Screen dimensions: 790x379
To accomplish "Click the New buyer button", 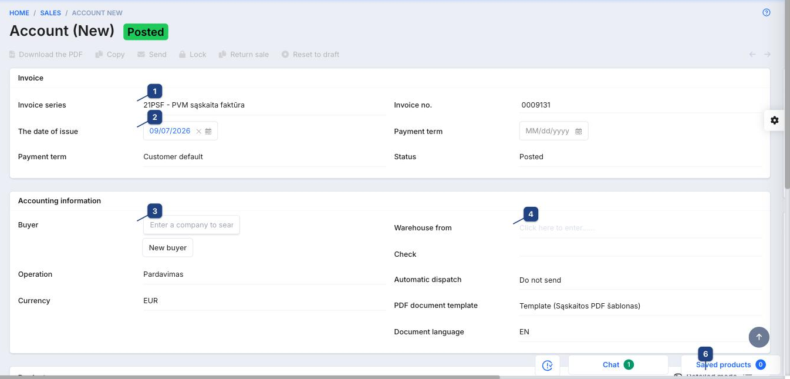I will coord(168,247).
